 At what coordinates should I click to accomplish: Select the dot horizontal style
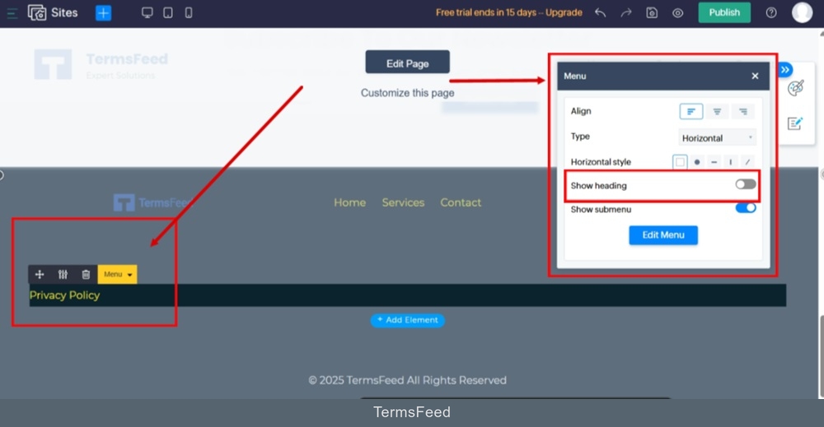697,162
